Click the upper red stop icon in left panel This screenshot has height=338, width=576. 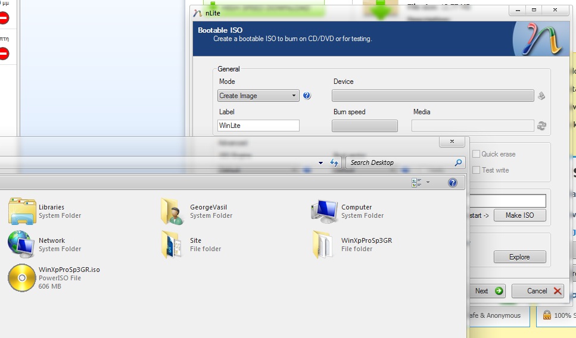[x=4, y=18]
